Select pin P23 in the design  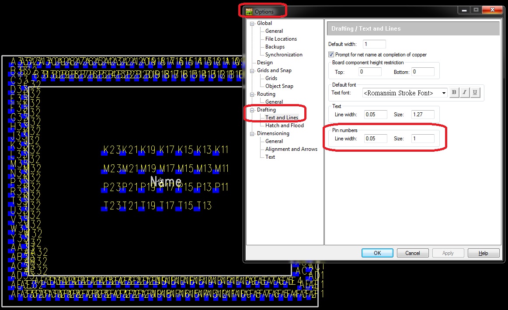(112, 187)
